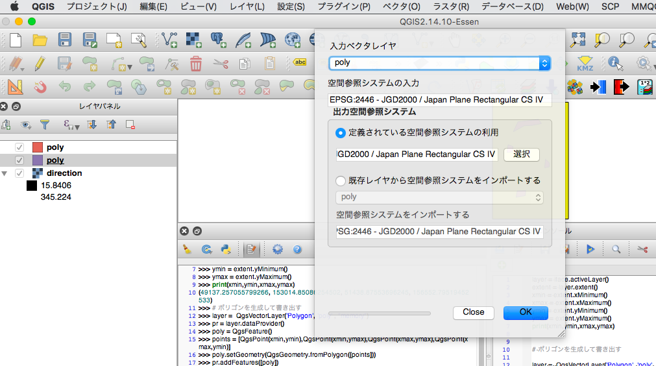Click the undo arrow icon

65,86
